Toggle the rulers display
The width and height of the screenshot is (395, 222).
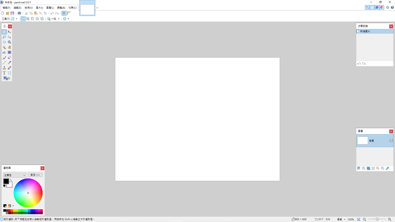click(x=69, y=13)
